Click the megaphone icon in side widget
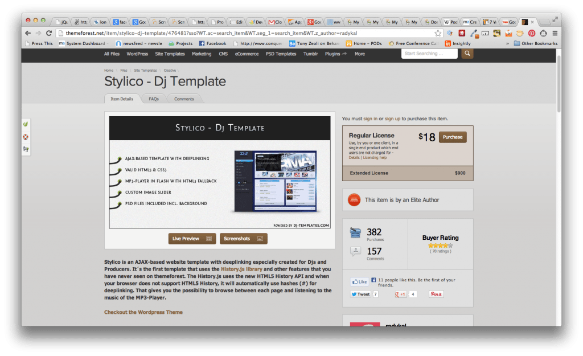Viewport: 583px width, 356px height. (26, 149)
